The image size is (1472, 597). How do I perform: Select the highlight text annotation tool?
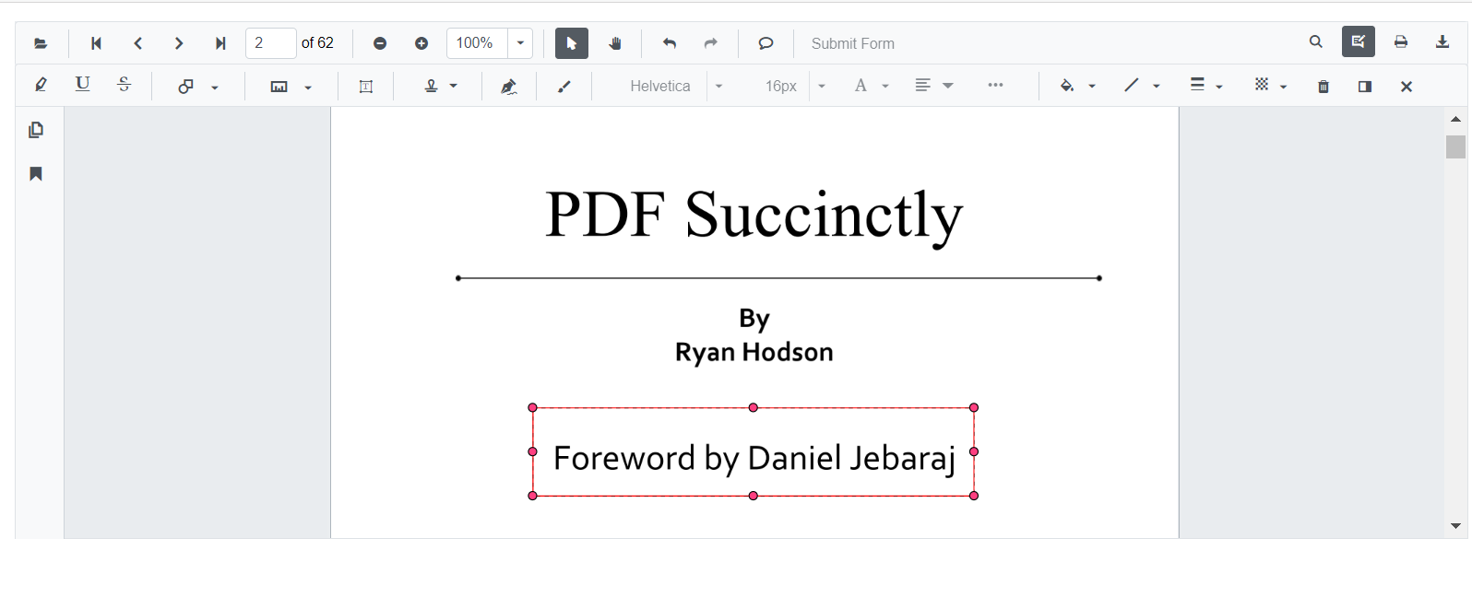click(41, 86)
